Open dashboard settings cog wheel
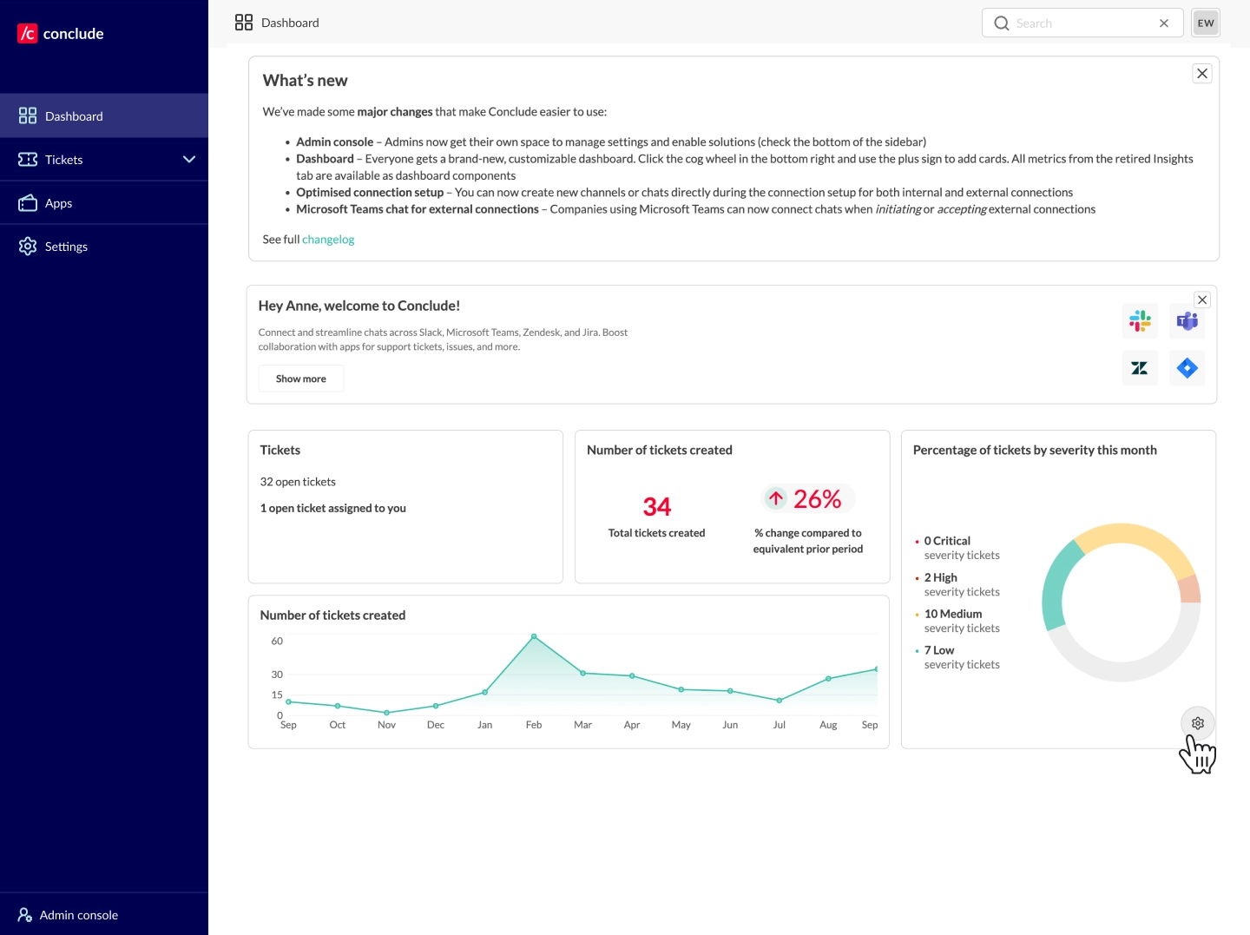This screenshot has height=935, width=1250. pyautogui.click(x=1198, y=723)
